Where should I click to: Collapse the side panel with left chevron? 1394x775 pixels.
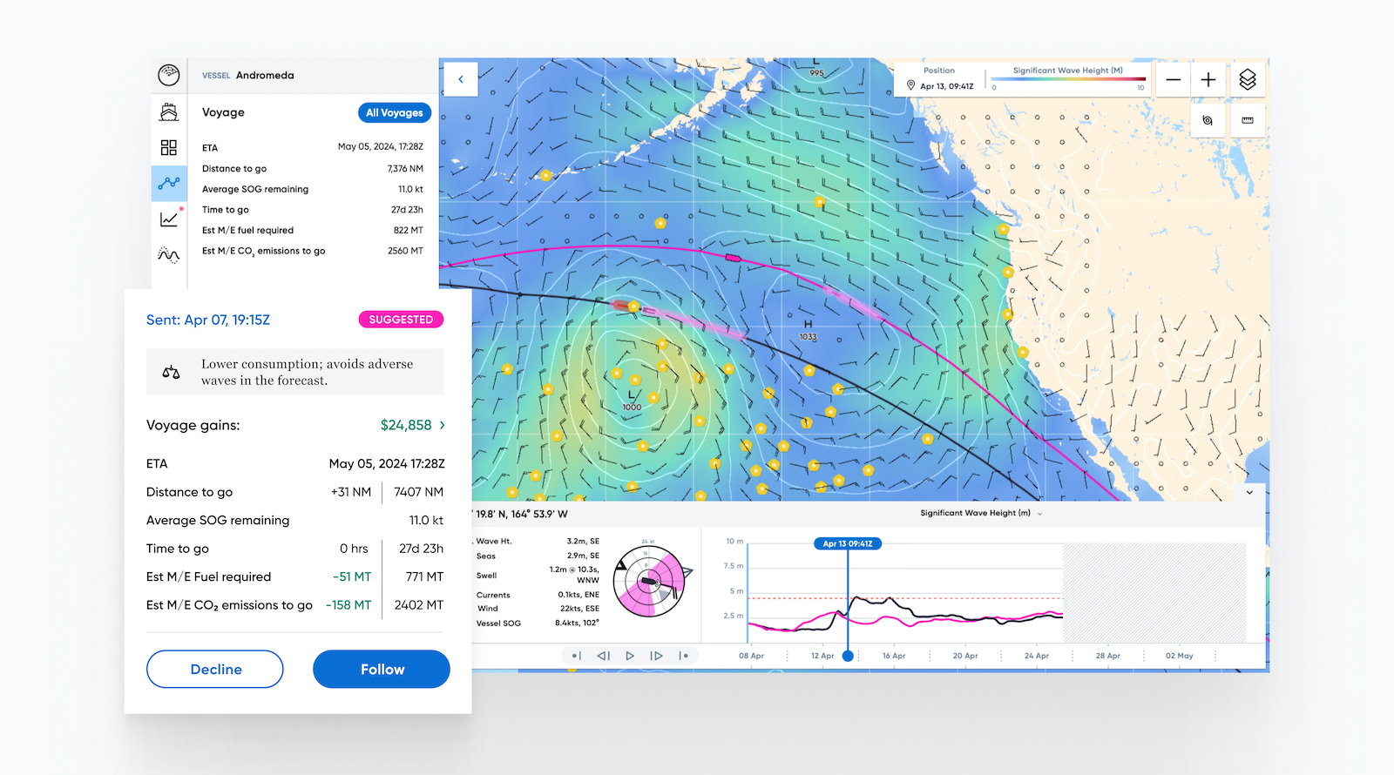pyautogui.click(x=460, y=79)
